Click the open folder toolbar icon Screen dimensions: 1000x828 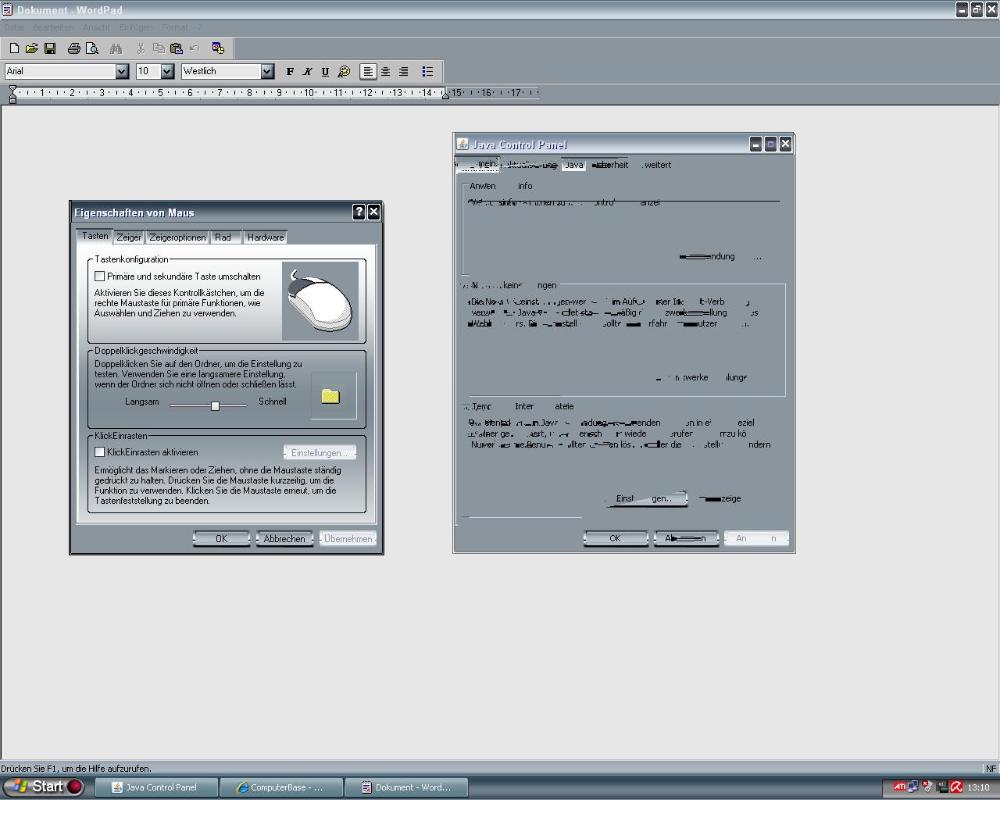pos(32,48)
